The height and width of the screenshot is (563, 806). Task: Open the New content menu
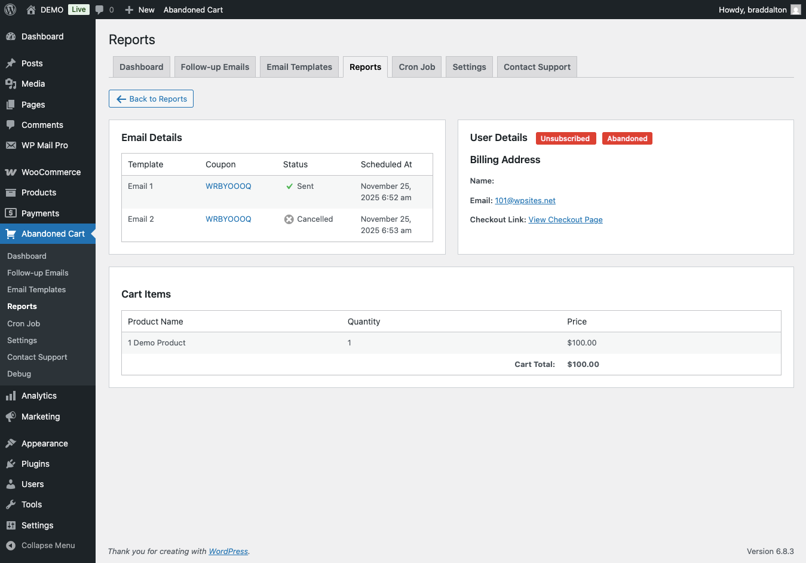click(140, 10)
